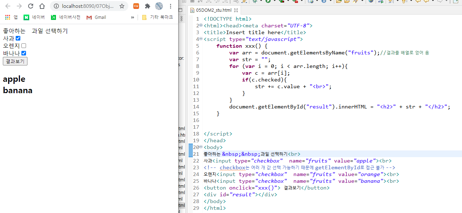Image resolution: width=462 pixels, height=213 pixels.
Task: Open the Apps (앱) shortcut
Action: pyautogui.click(x=11, y=17)
